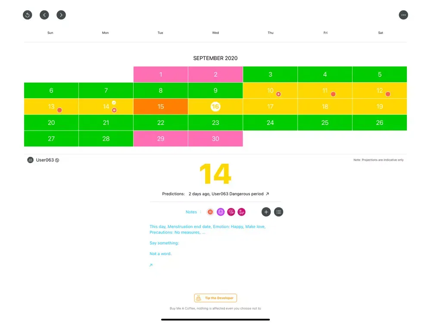The width and height of the screenshot is (431, 323).
Task: Click the large yellow 14 day number
Action: [215, 174]
